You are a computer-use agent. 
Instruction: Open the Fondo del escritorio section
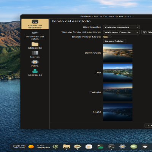point(35,24)
